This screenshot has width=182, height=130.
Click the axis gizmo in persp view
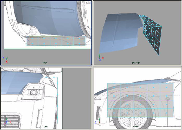tap(100, 57)
